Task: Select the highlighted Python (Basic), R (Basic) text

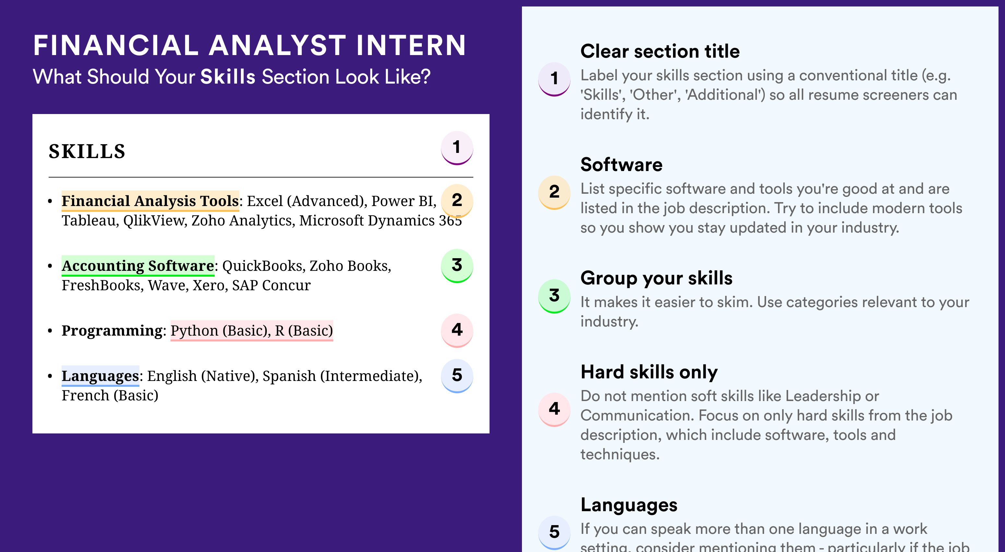Action: (x=252, y=330)
